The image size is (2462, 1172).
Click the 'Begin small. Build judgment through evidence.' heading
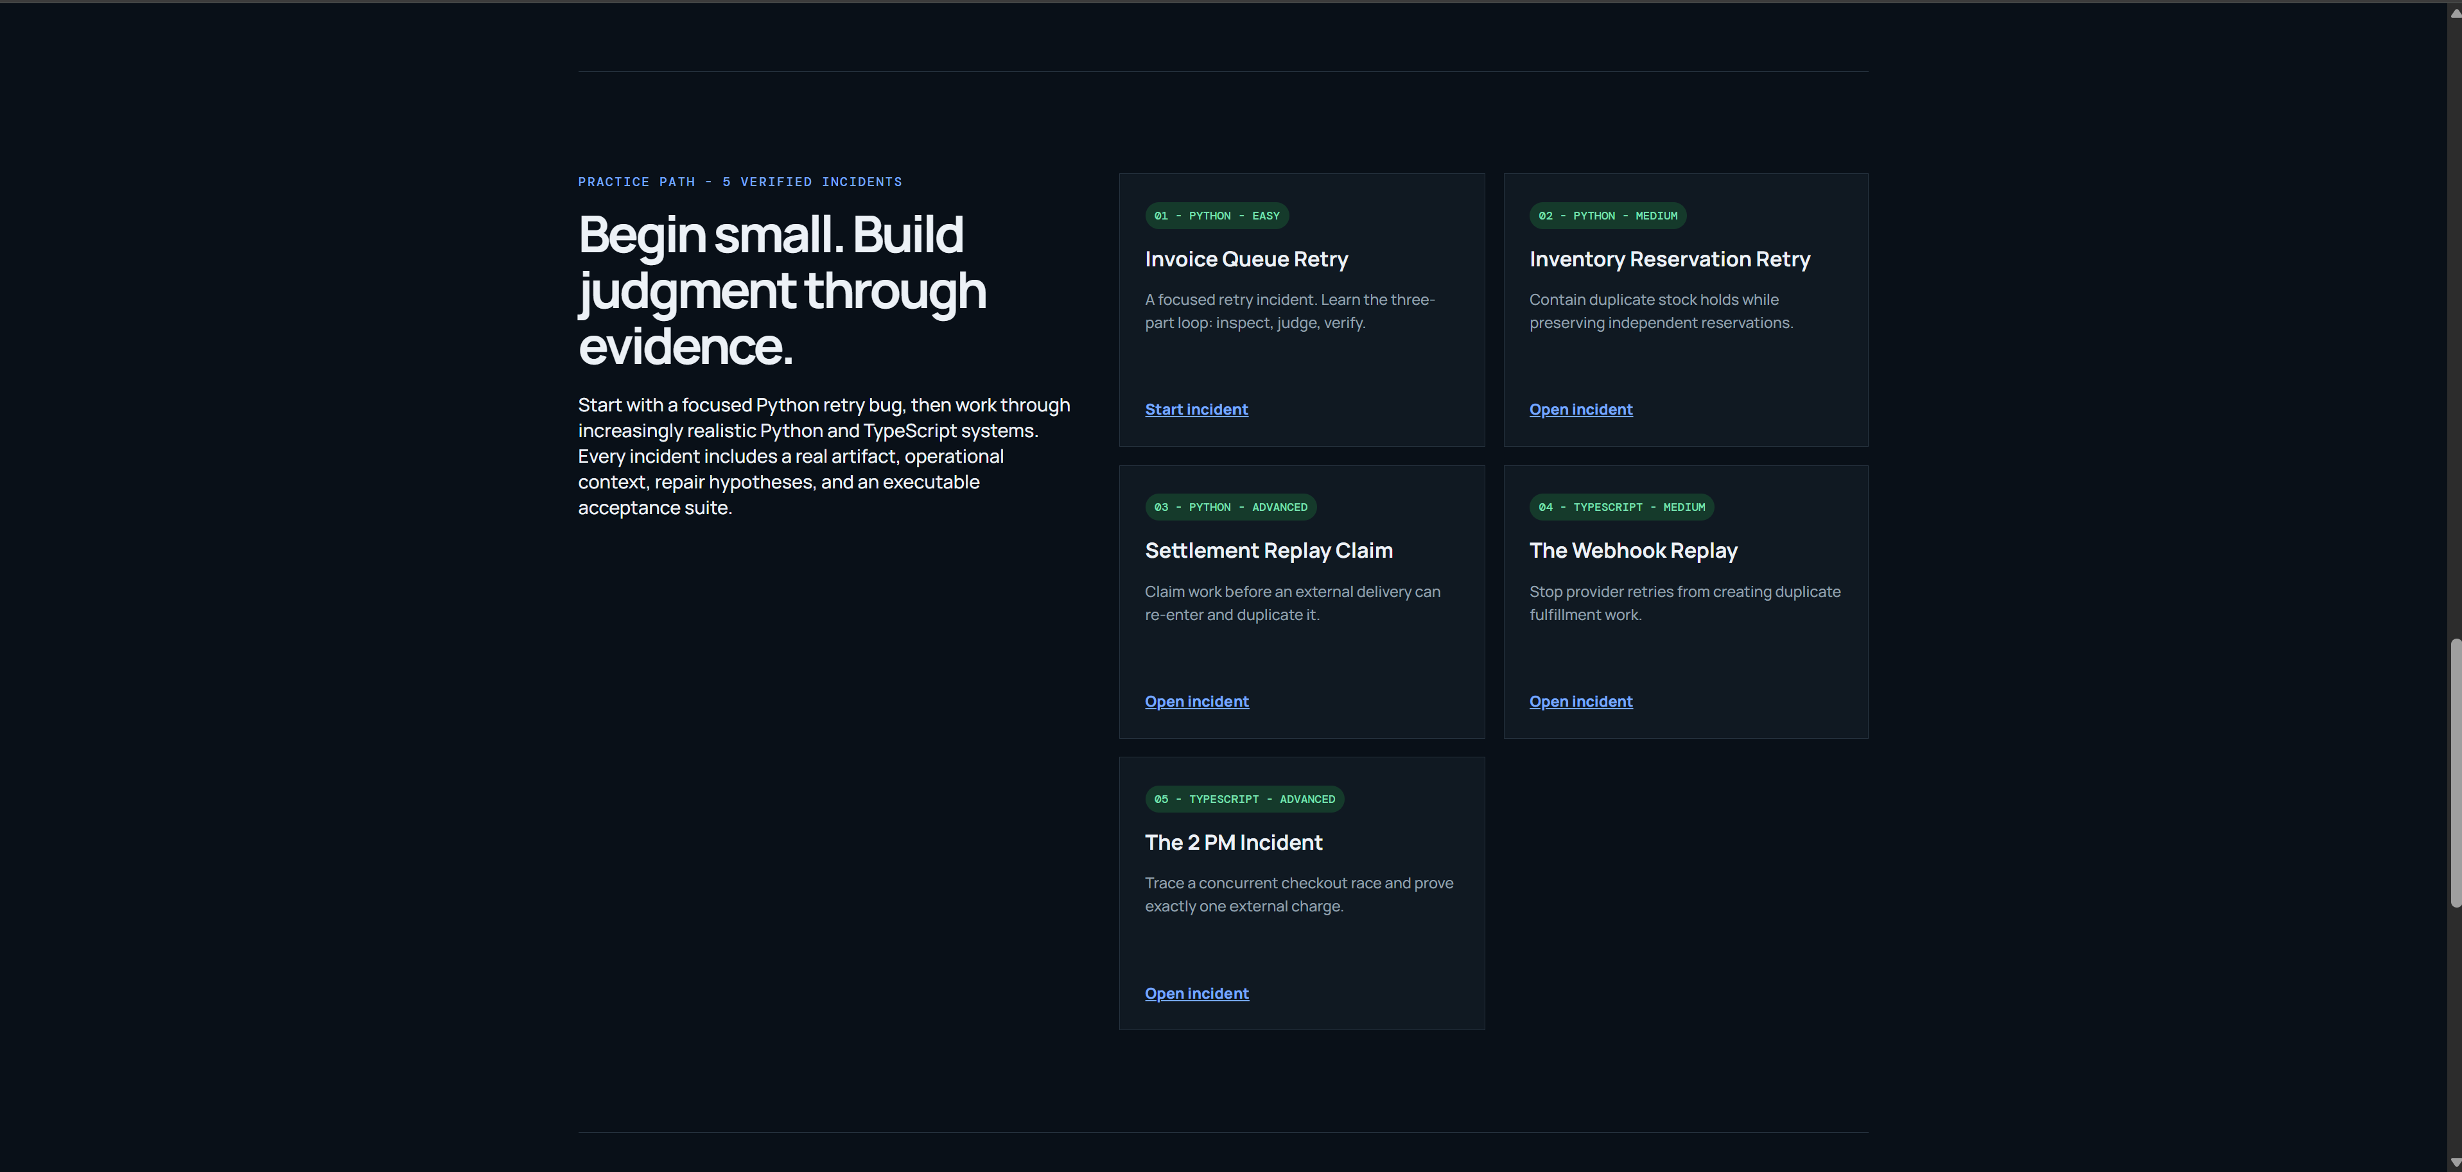coord(781,289)
